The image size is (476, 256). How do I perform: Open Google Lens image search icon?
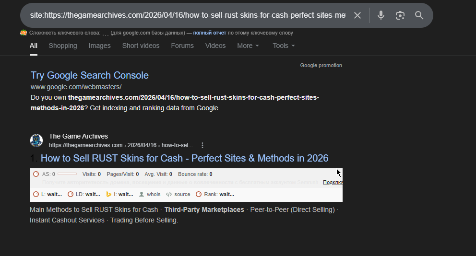(400, 15)
